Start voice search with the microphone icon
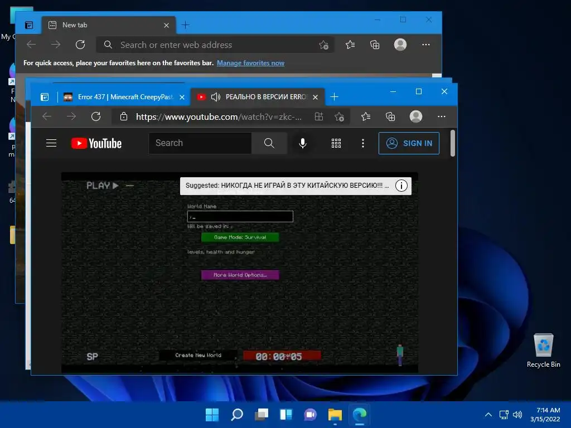 click(303, 143)
